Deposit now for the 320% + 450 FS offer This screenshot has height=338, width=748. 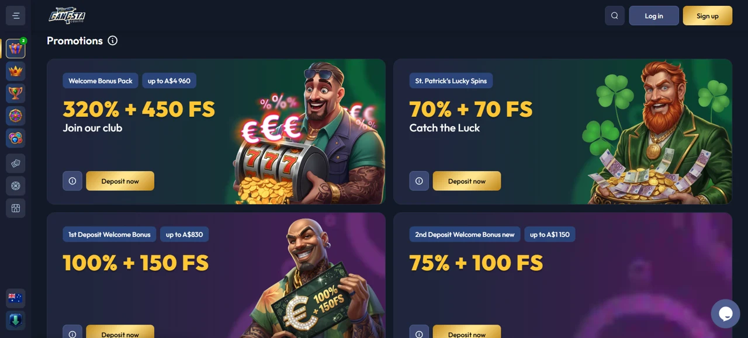[120, 181]
